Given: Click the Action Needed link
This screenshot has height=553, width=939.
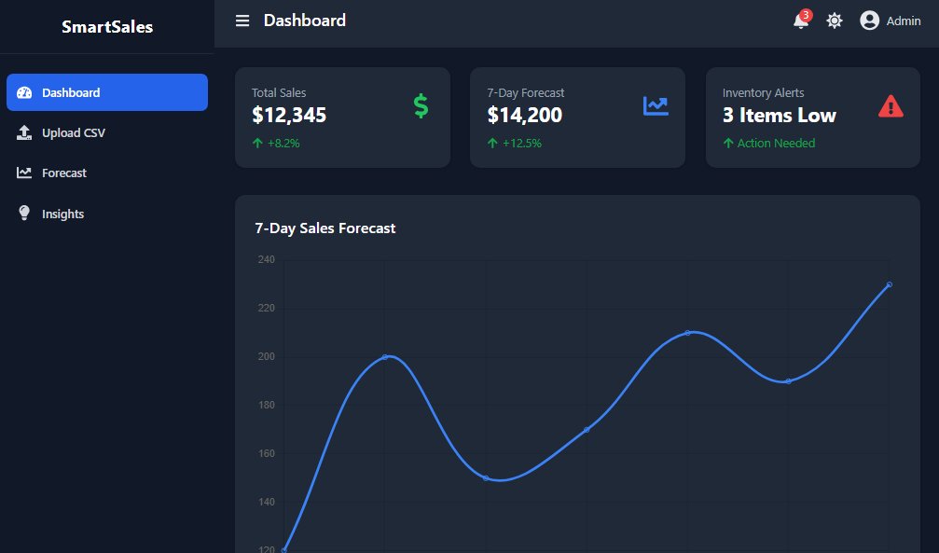Looking at the screenshot, I should pos(775,144).
